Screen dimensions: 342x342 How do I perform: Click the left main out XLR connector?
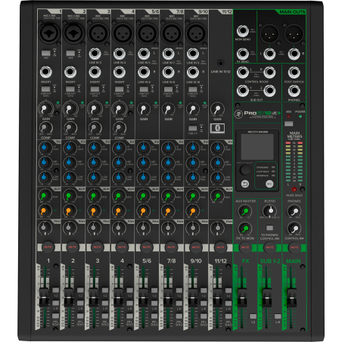269,33
